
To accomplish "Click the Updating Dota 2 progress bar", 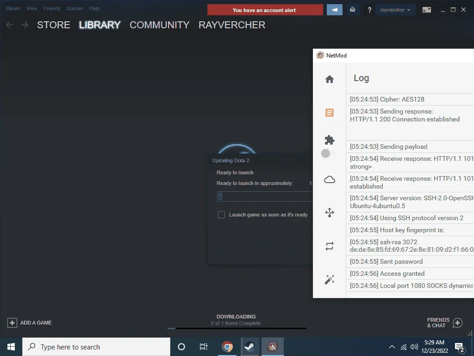I will click(265, 197).
